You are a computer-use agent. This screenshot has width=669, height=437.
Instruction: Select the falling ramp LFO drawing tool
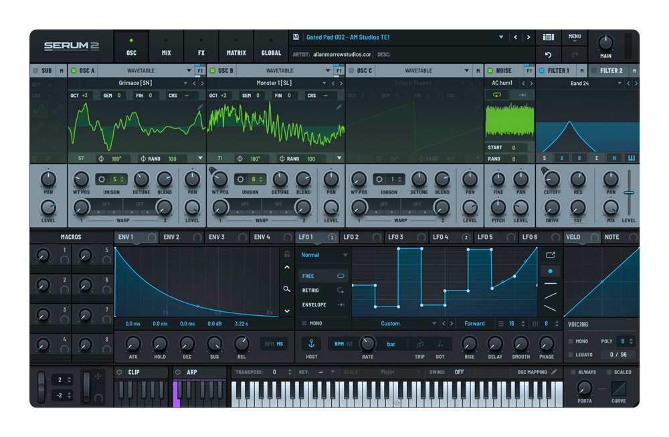coord(551,308)
